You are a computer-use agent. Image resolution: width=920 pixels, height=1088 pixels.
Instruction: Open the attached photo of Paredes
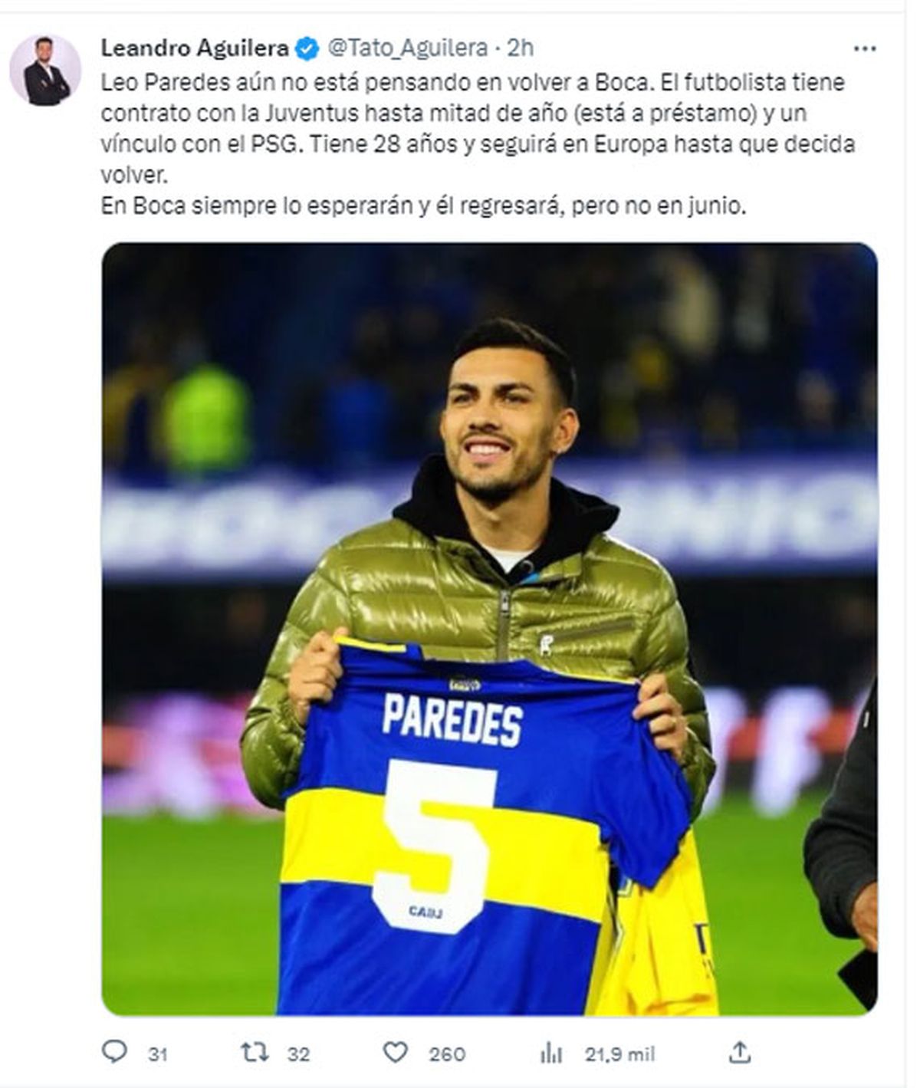click(490, 629)
